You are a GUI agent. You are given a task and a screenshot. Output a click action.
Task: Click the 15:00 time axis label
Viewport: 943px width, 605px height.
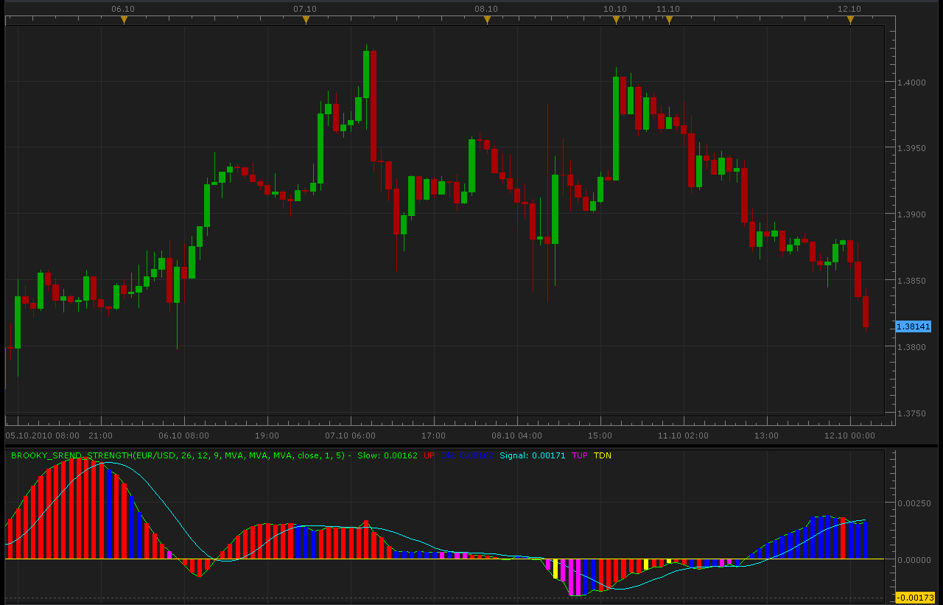click(600, 436)
